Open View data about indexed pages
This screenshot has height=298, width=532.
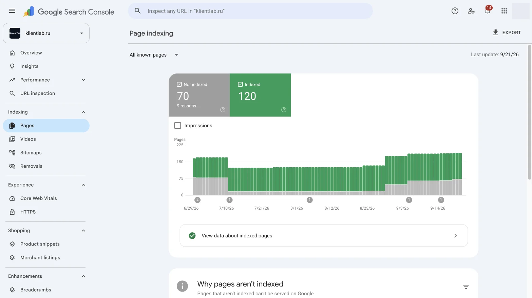click(324, 236)
